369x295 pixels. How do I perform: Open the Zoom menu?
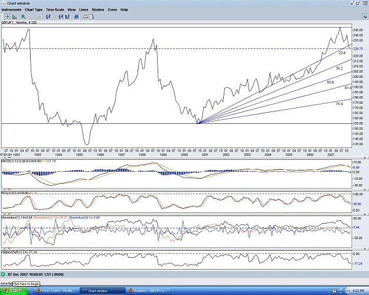(112, 9)
